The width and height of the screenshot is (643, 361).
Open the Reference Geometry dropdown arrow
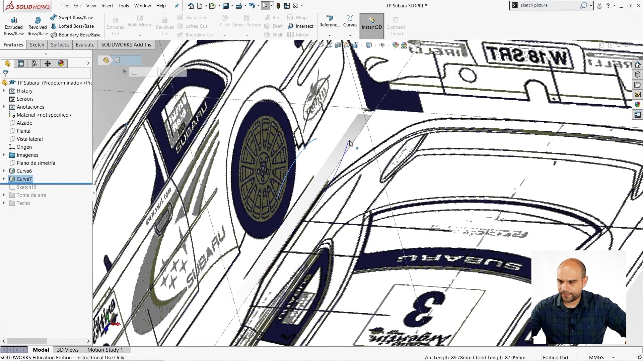pos(330,35)
